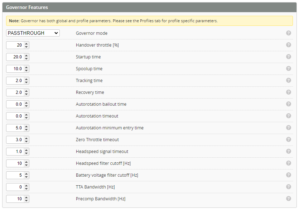Image resolution: width=299 pixels, height=210 pixels.
Task: Click the Headspeed signal timeout field
Action: pos(15,152)
